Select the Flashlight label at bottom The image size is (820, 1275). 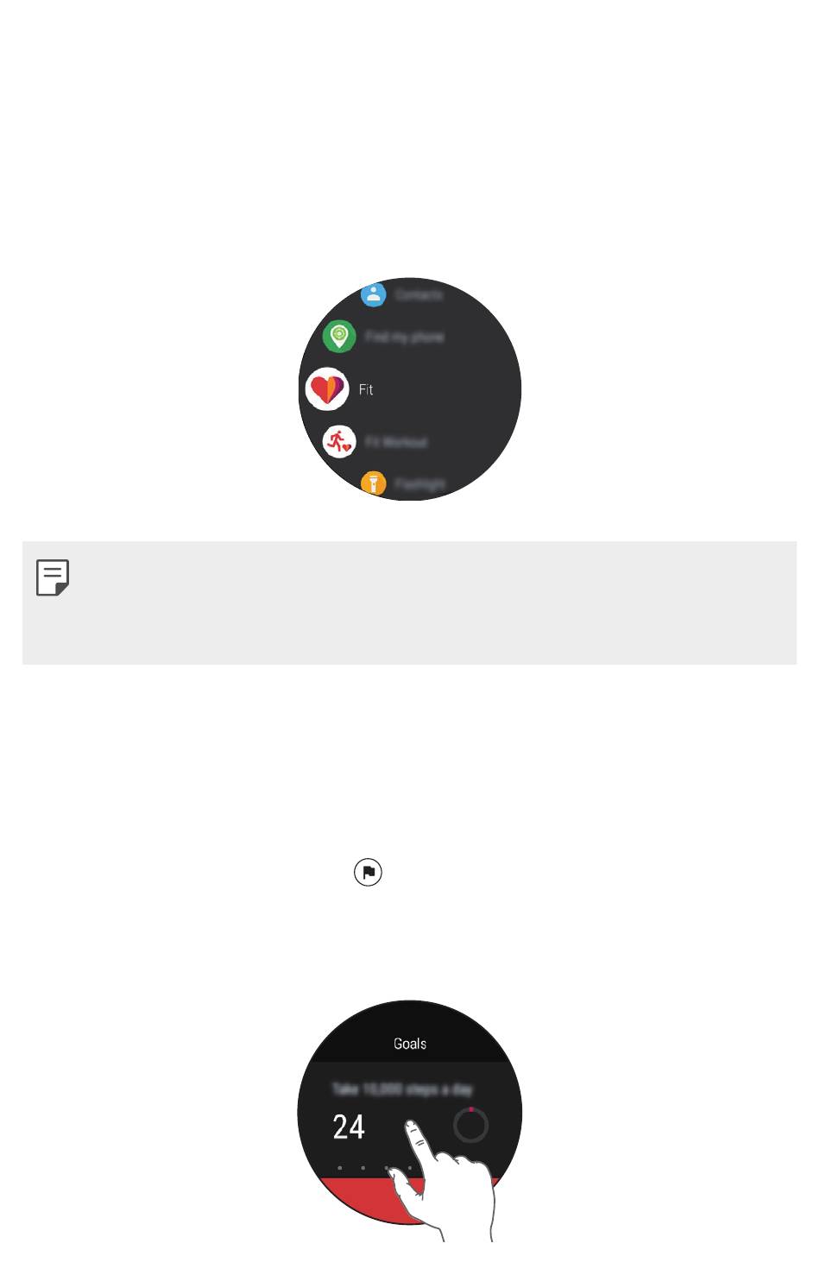pos(420,484)
